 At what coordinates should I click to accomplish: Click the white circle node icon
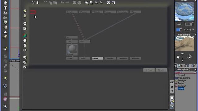point(25,40)
